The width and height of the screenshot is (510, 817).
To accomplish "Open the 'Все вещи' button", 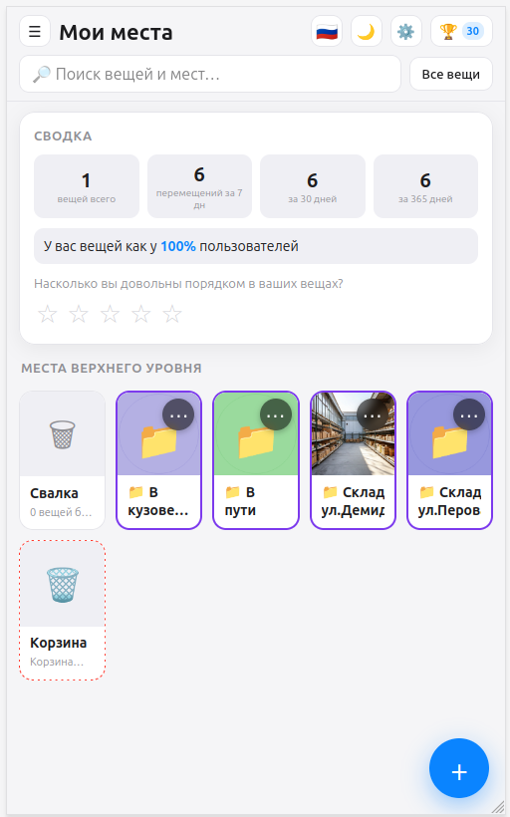I will pyautogui.click(x=450, y=74).
